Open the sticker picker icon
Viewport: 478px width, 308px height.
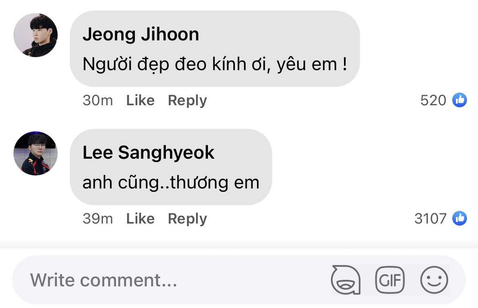coord(345,280)
